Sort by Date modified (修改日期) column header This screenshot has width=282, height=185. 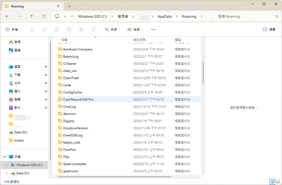pos(139,40)
